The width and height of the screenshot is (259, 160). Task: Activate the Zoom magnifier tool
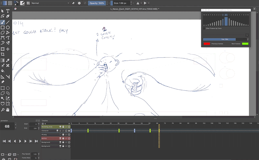(3, 110)
